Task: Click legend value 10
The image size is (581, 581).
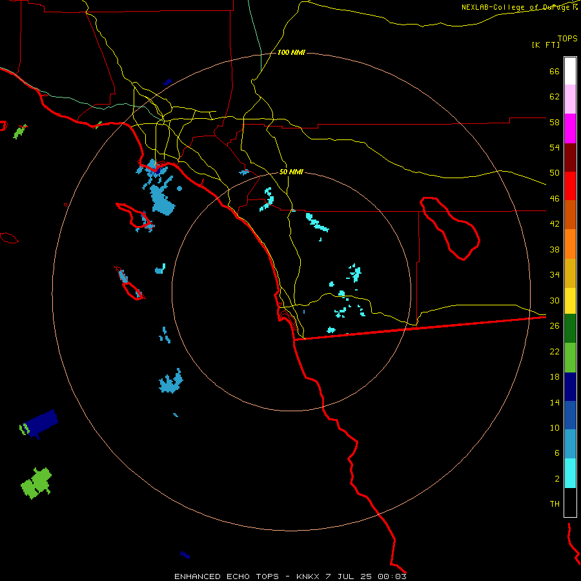Action: [555, 427]
